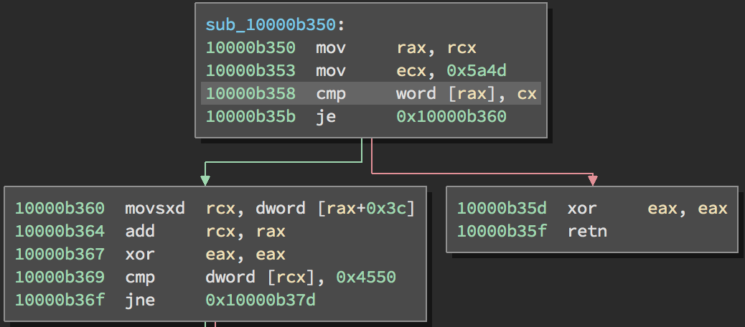Viewport: 745px width, 327px height.
Task: Click the green true-branch arrowhead
Action: (205, 179)
